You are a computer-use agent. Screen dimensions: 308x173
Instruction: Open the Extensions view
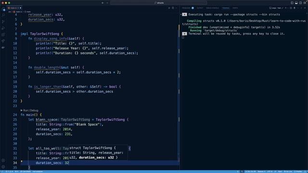pos(3,35)
